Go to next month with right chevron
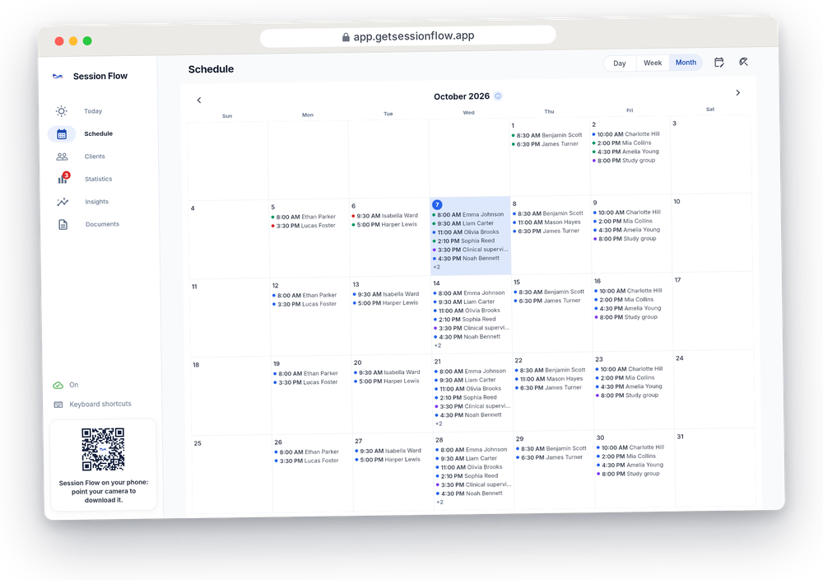 pos(738,92)
